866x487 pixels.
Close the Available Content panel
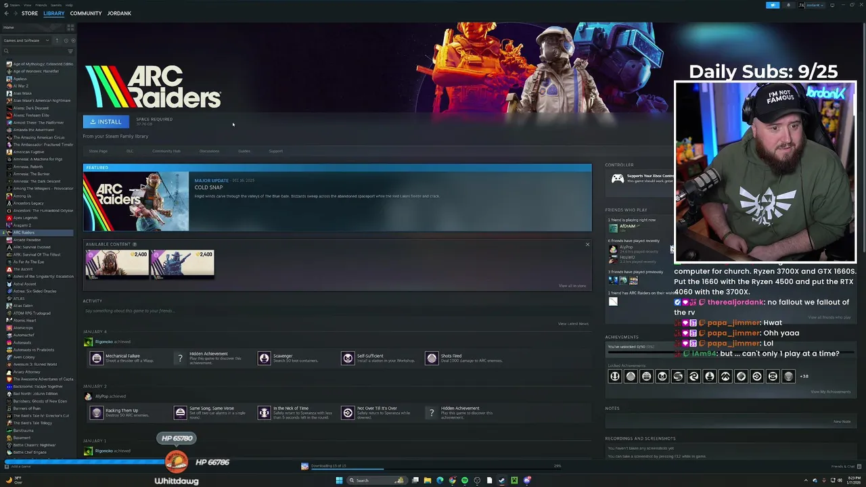point(587,244)
